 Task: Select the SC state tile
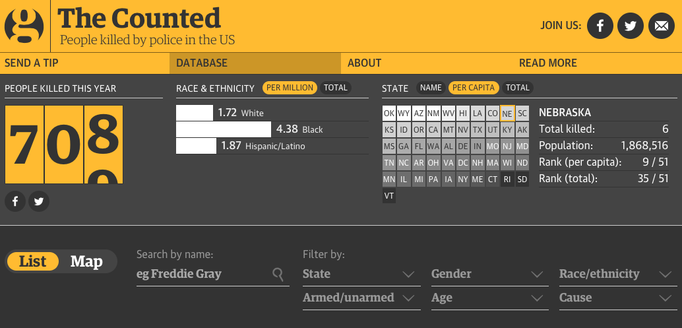[x=522, y=114]
